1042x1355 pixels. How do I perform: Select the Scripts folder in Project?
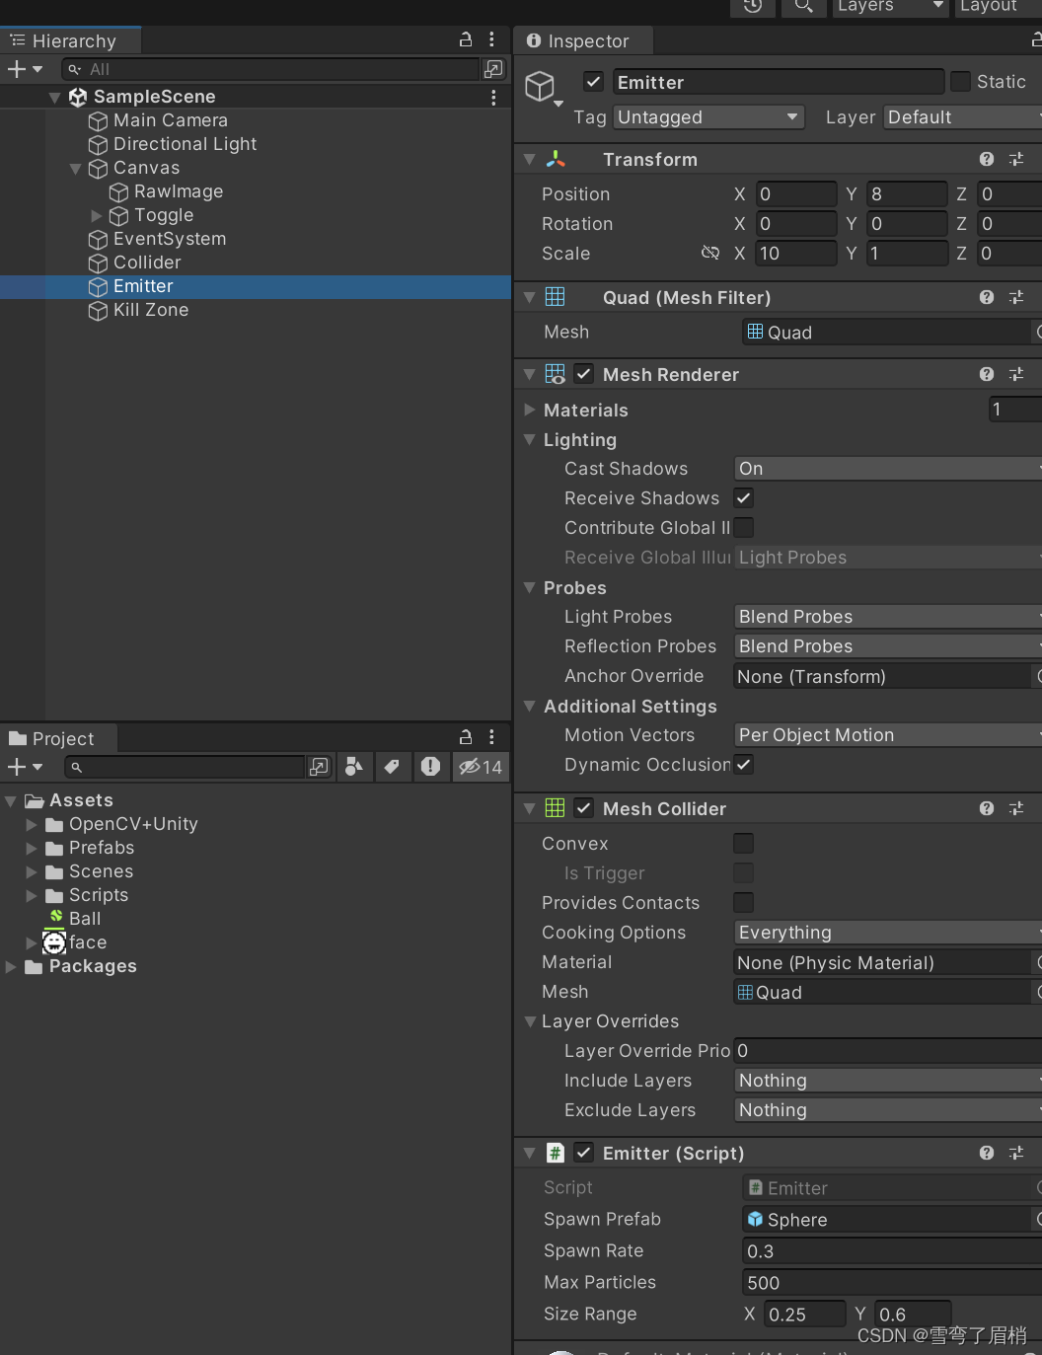99,895
